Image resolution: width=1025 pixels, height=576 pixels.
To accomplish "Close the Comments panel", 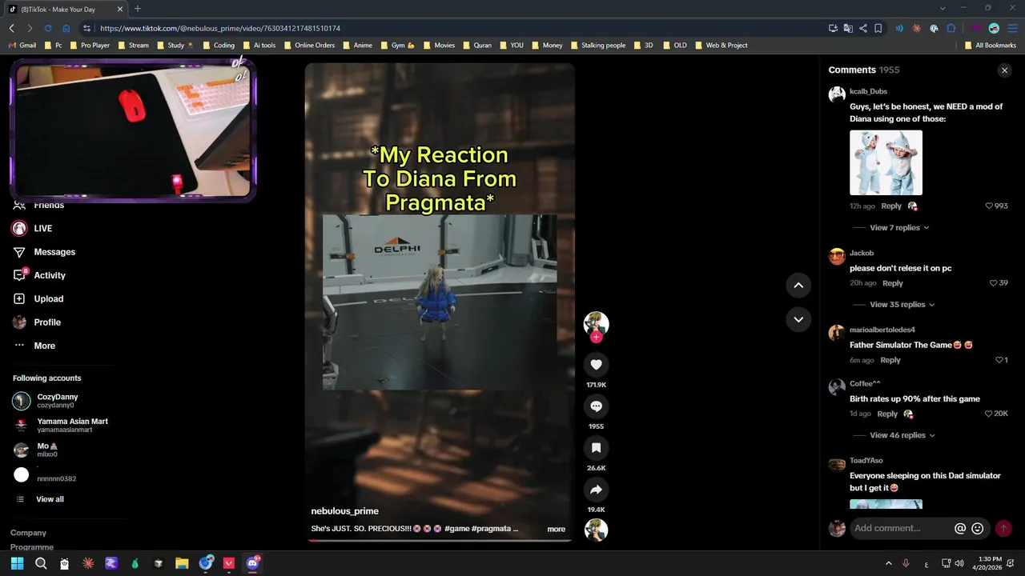I will tap(1004, 70).
